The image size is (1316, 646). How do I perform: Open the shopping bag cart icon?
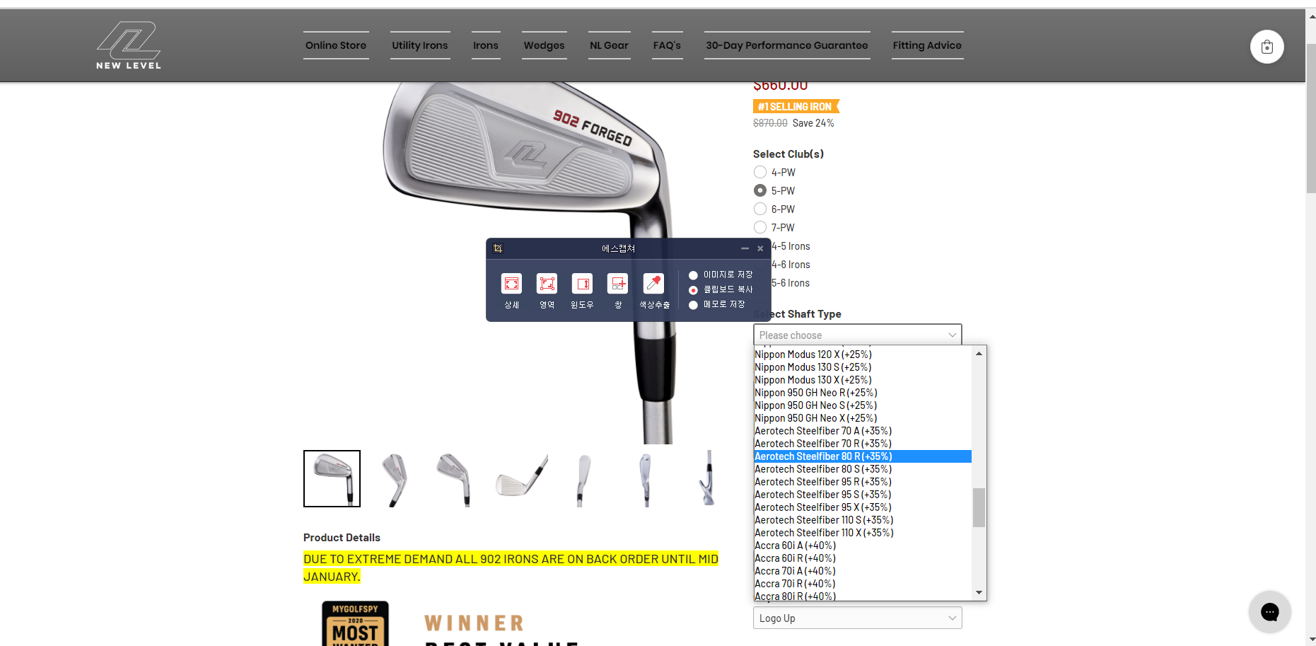point(1266,47)
